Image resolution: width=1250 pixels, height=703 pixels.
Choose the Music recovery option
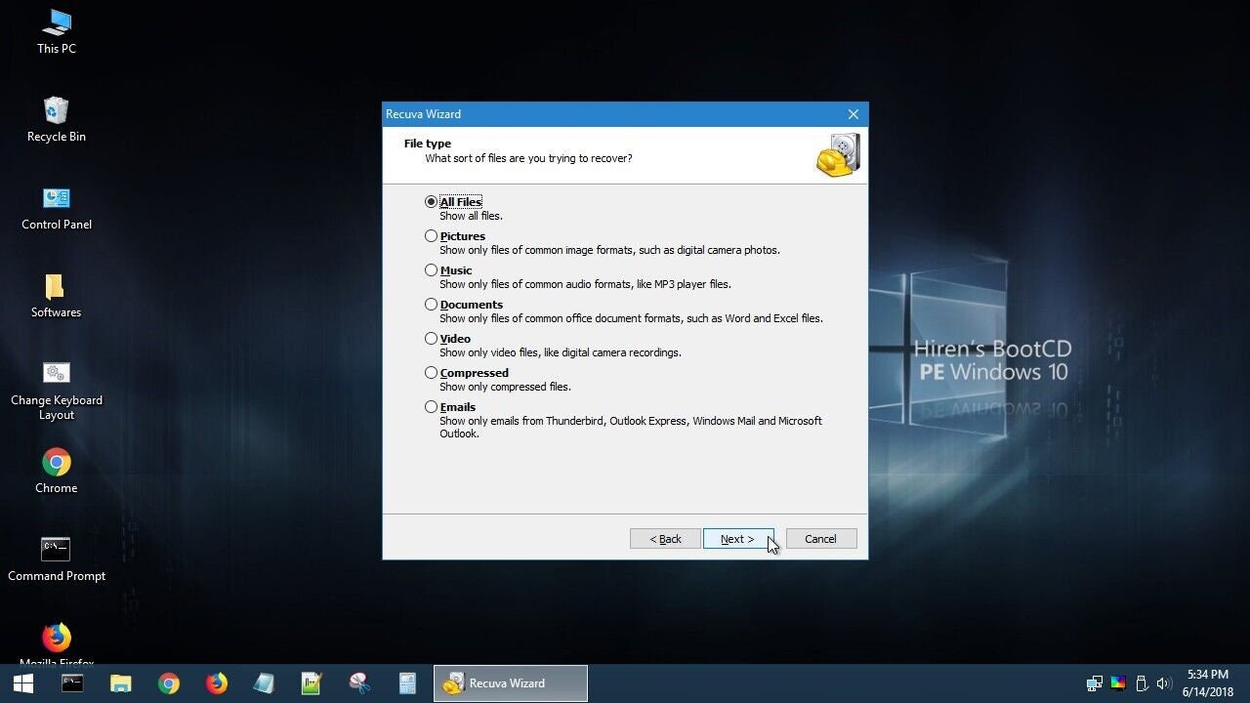point(431,269)
